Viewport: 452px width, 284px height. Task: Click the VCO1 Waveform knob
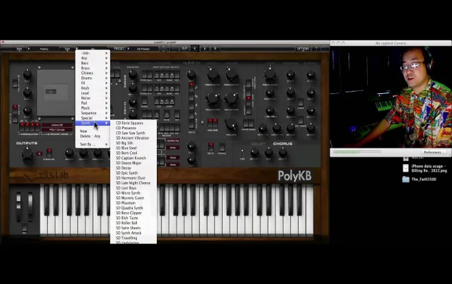[x=213, y=99]
